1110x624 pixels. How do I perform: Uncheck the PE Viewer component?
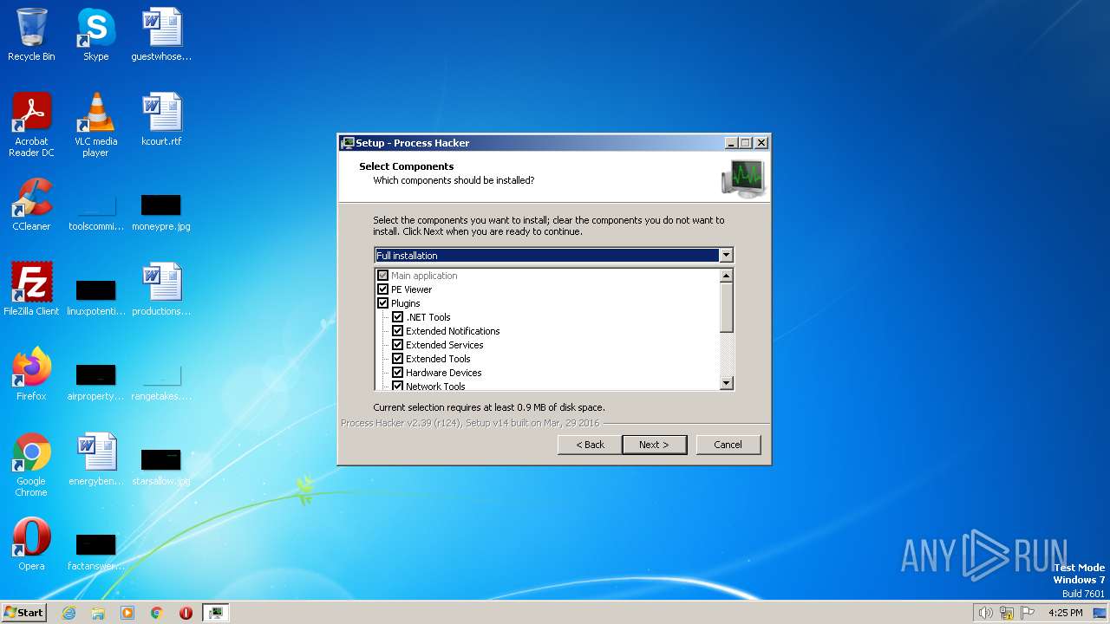[382, 289]
